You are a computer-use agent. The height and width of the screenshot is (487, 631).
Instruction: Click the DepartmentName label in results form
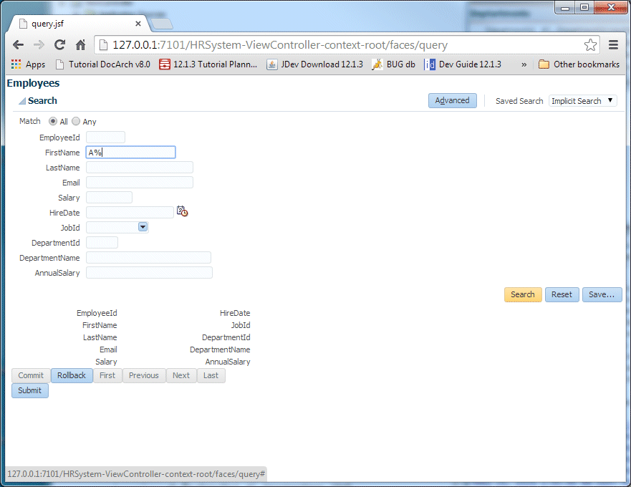click(x=220, y=349)
